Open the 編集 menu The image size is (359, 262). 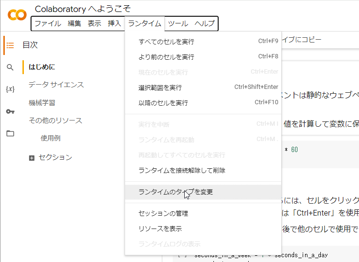pyautogui.click(x=74, y=23)
